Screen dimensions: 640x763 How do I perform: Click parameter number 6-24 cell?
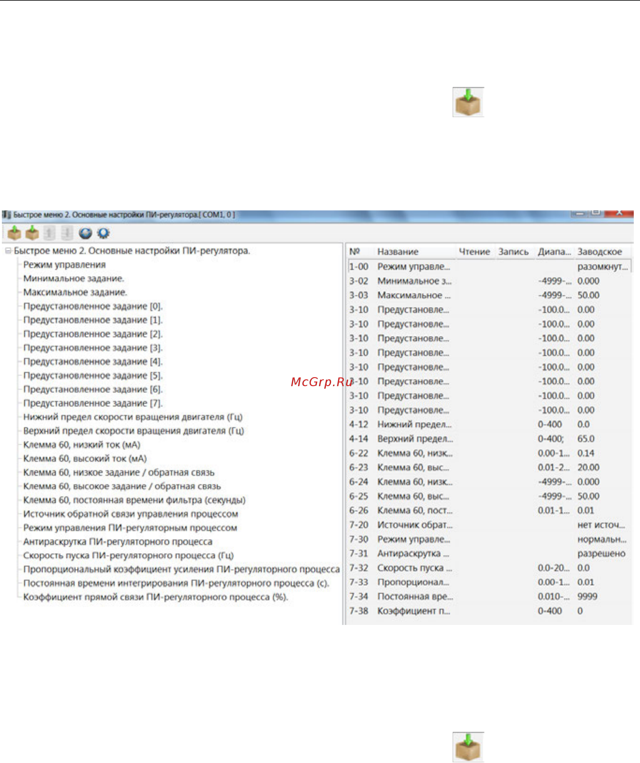359,482
